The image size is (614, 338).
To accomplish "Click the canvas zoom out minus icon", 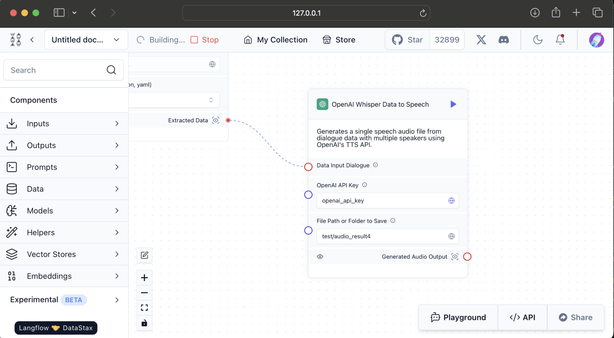I will (x=144, y=293).
